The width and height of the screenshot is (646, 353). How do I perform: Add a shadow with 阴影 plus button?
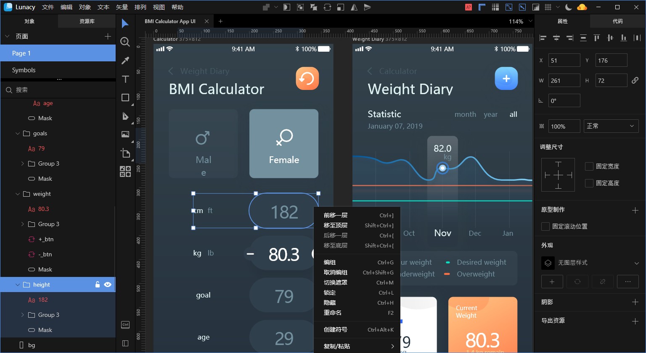click(x=635, y=302)
